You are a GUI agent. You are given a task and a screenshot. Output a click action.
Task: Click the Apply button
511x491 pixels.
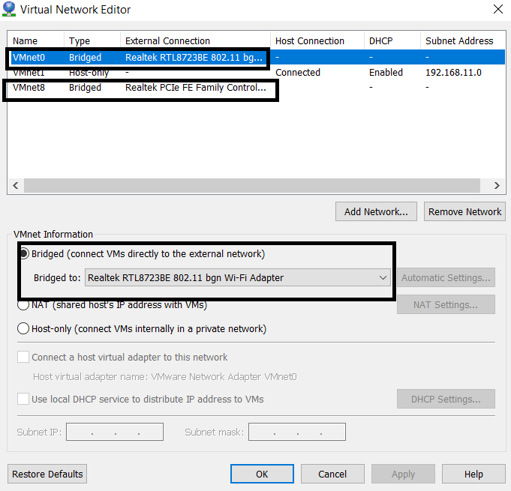point(403,474)
